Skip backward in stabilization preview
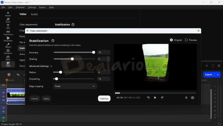This screenshot has width=223, height=126. [148, 98]
